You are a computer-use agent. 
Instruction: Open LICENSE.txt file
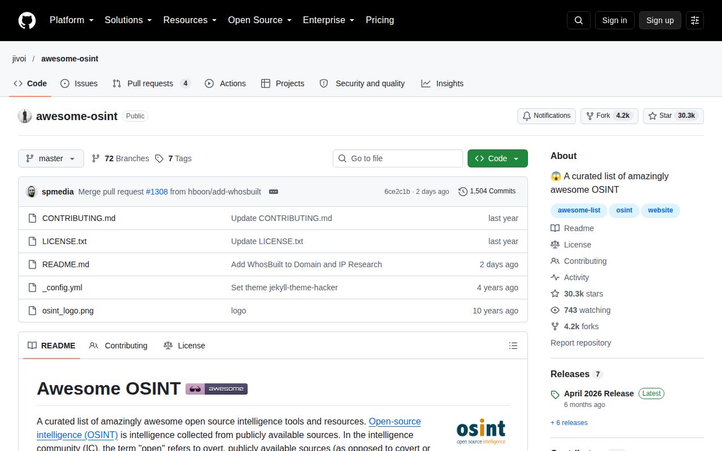pos(64,241)
